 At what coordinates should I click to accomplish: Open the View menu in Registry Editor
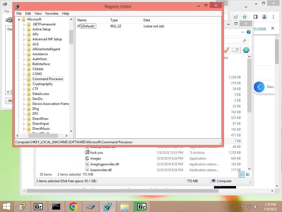(x=38, y=14)
